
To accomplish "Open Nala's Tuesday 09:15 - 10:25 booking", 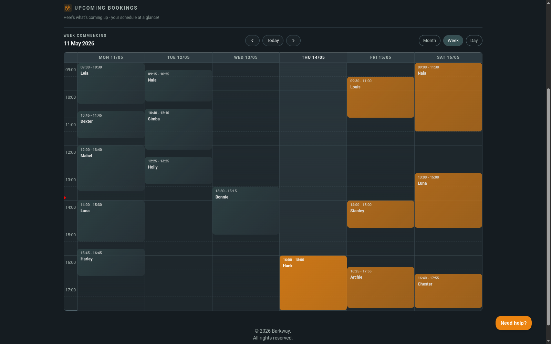I will click(178, 86).
